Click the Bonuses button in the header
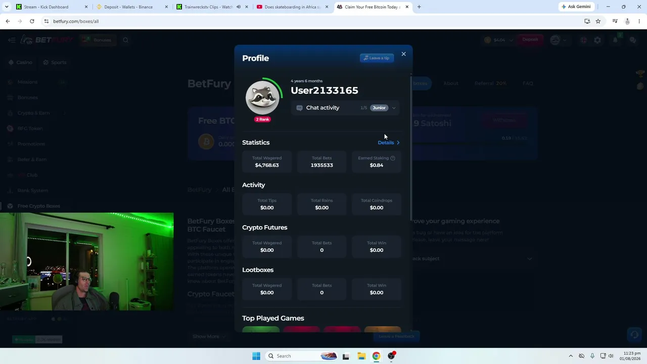The width and height of the screenshot is (647, 364). 98,40
